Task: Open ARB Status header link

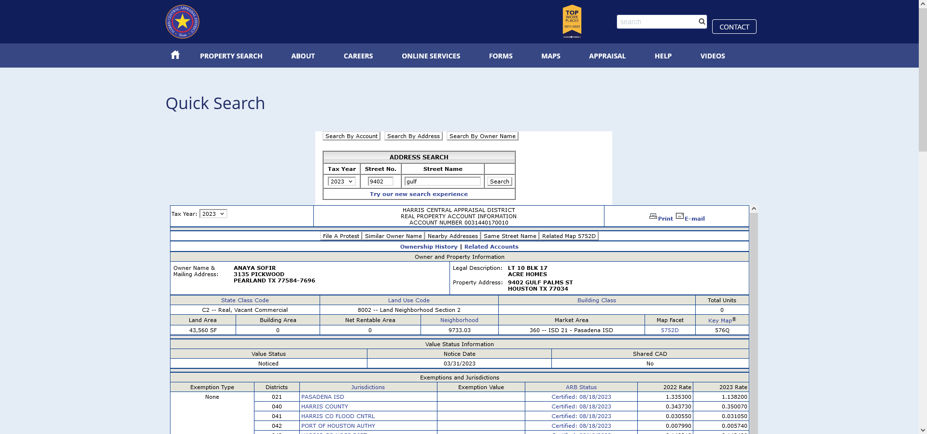Action: point(581,387)
